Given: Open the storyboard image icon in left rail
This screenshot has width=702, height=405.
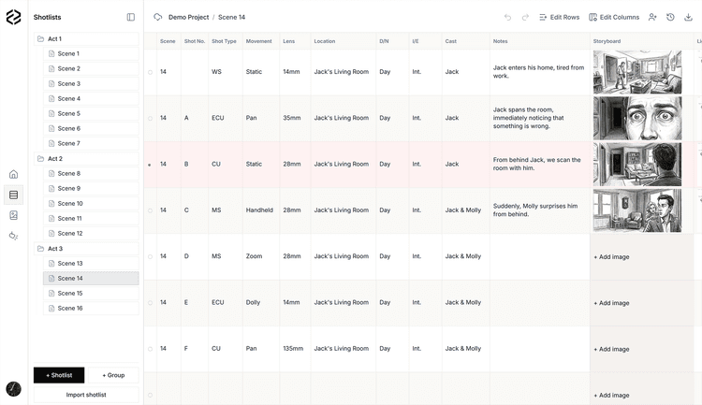Looking at the screenshot, I should coord(13,215).
